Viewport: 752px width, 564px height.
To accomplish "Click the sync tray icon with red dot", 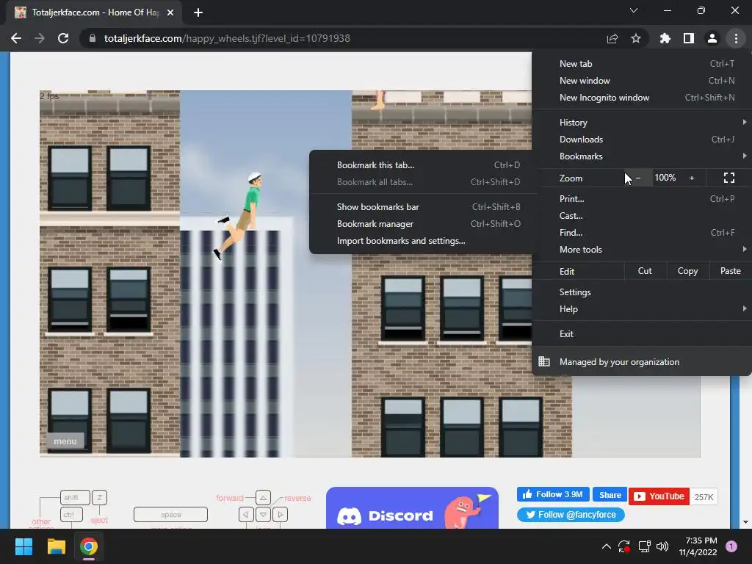I will [x=624, y=546].
